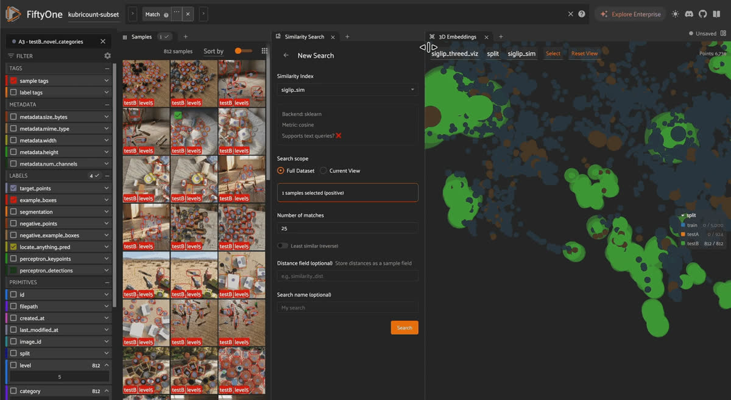Screen dimensions: 731x400
Task: Clear saved view A3 - testB_novel_categories
Action: 103,41
